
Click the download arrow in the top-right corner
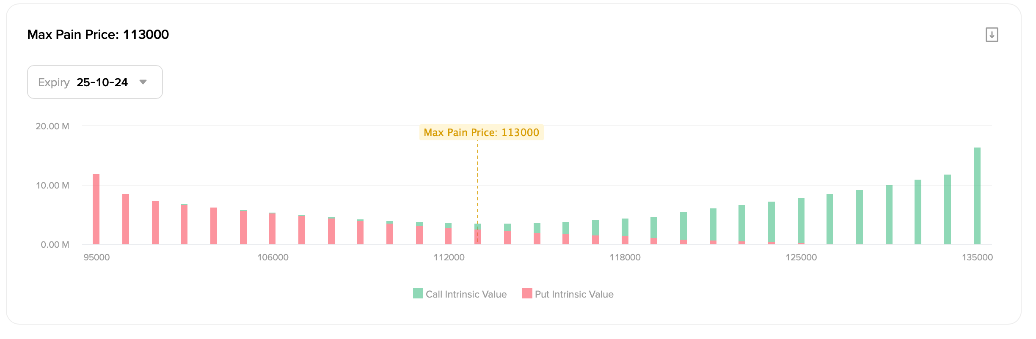pyautogui.click(x=992, y=35)
